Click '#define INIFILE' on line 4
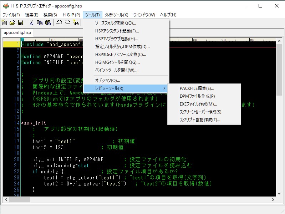The width and height of the screenshot is (285, 214). [x=42, y=62]
